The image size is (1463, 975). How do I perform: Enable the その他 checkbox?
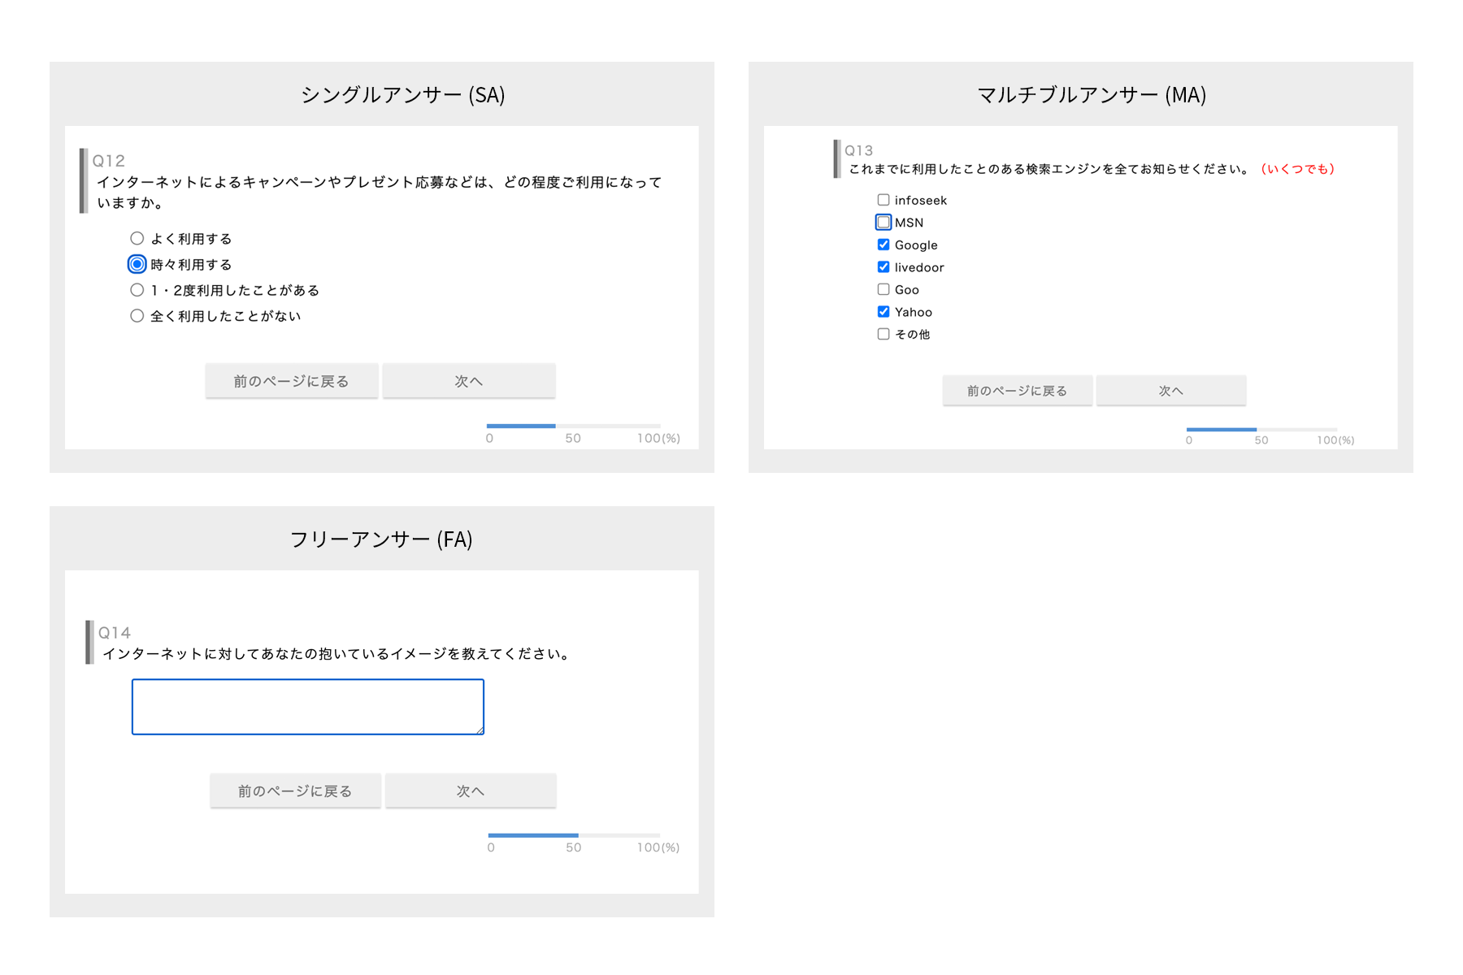pyautogui.click(x=883, y=334)
